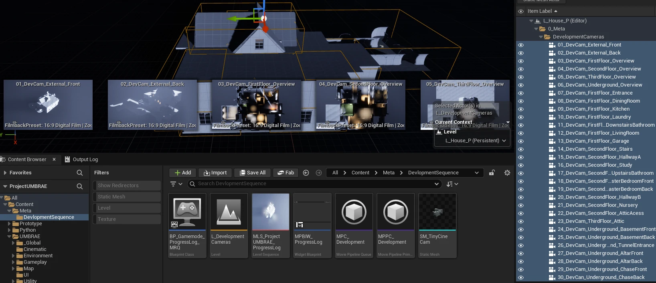Select the L_DevelopmentCameras level asset

click(229, 226)
